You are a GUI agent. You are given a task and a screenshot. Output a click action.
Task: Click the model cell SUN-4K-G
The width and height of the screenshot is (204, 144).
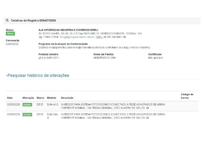[53, 104]
